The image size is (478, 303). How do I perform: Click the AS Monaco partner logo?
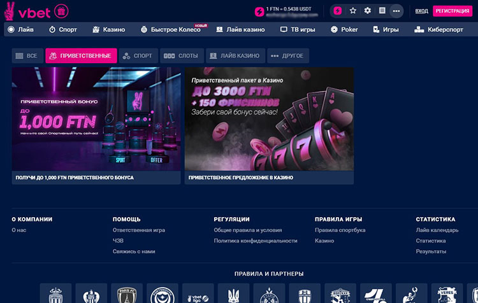(x=56, y=294)
